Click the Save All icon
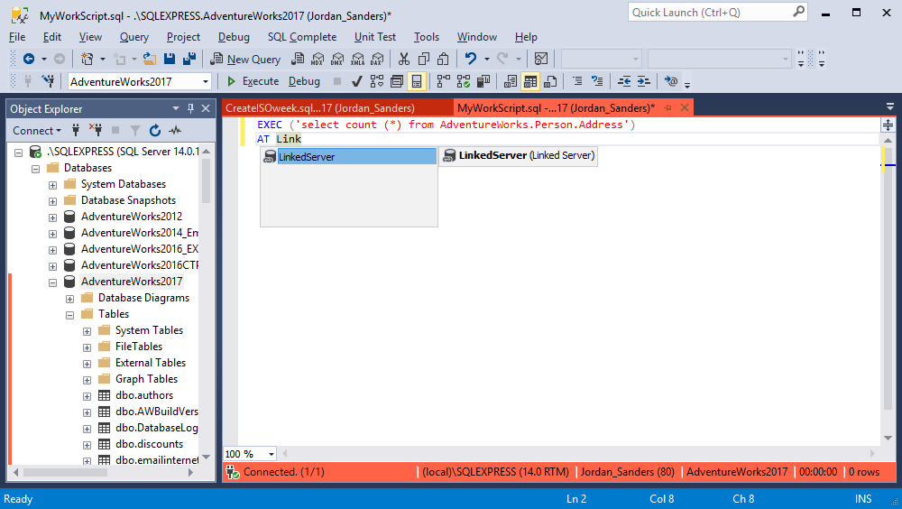 (189, 59)
